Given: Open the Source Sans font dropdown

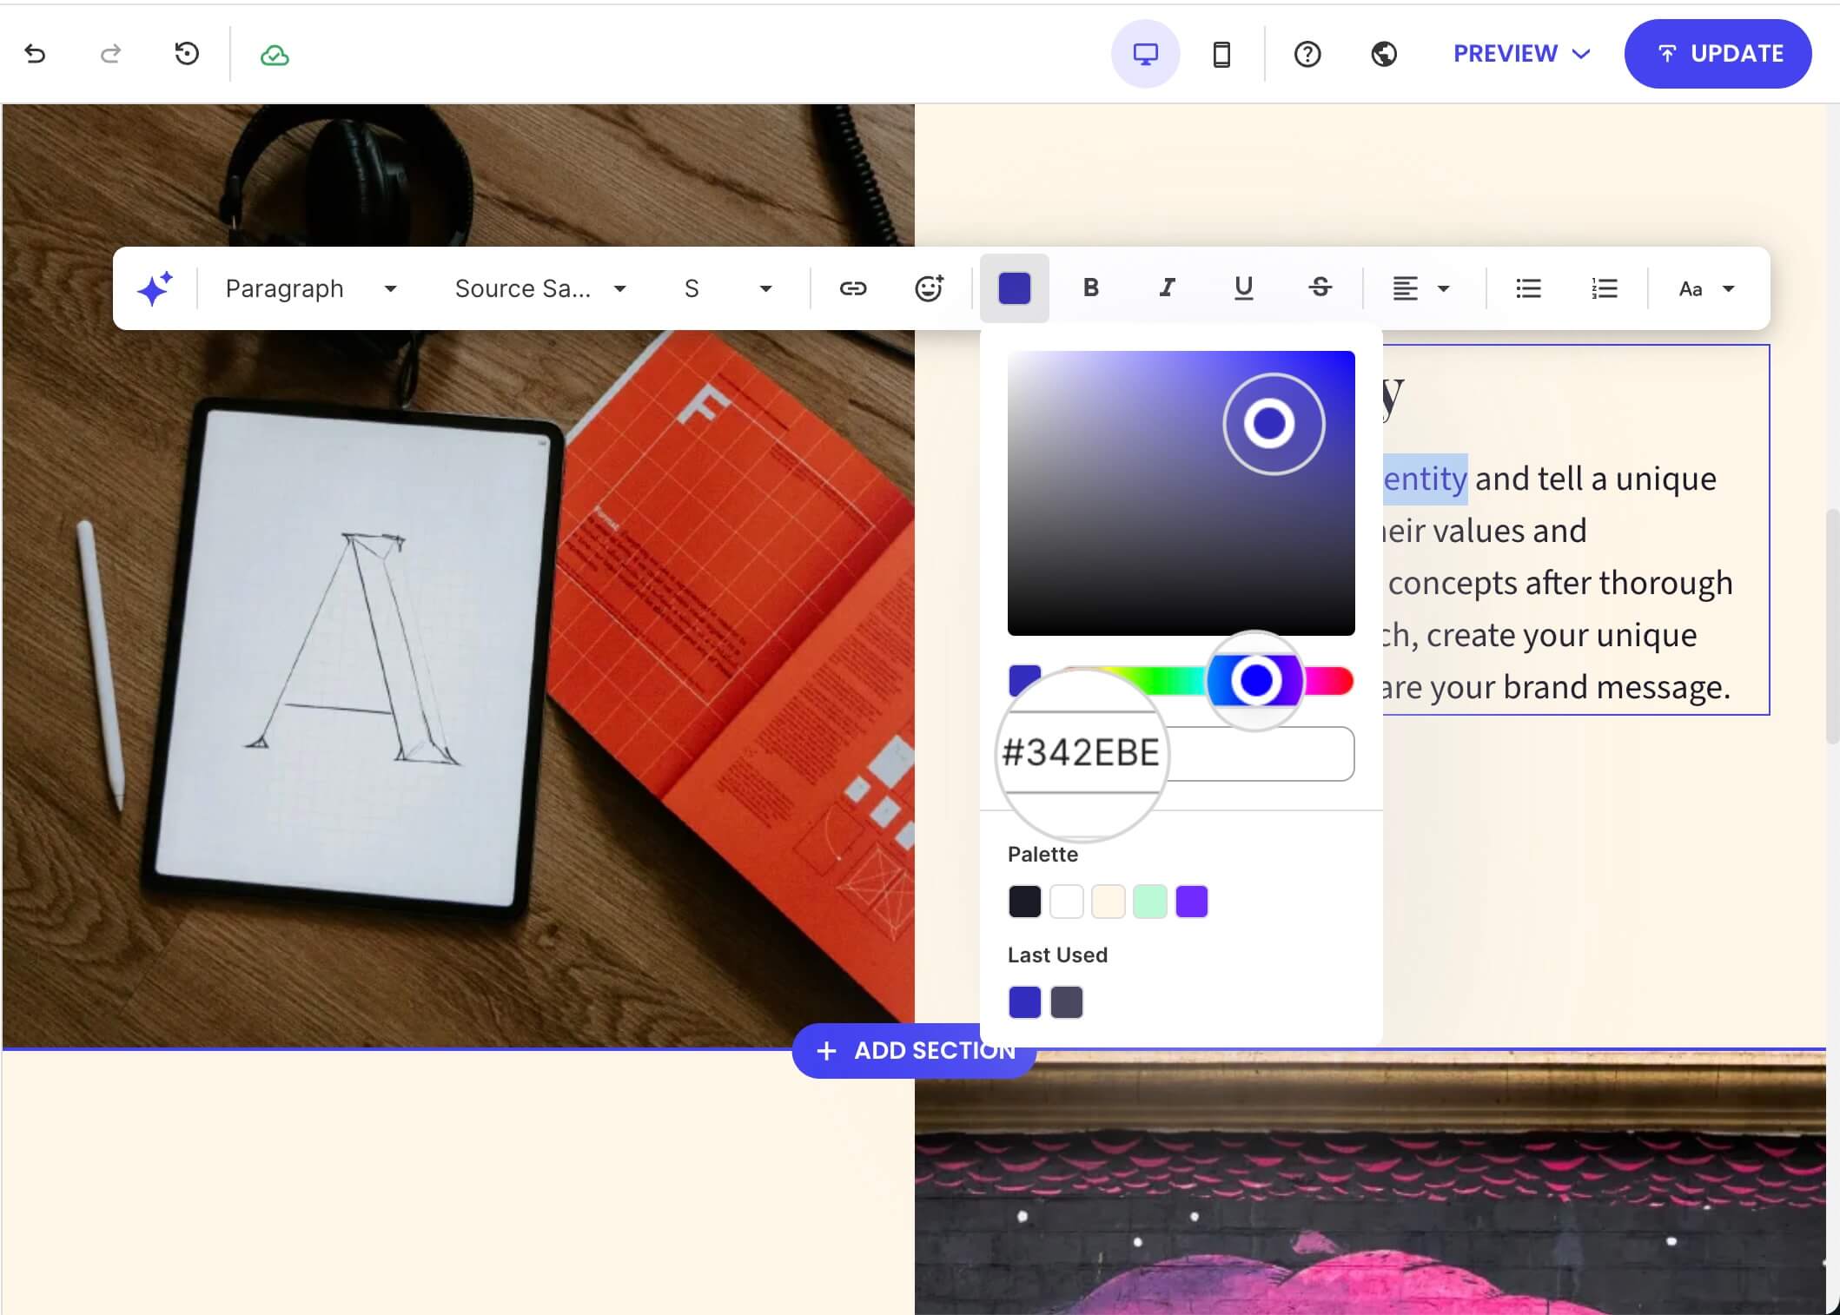Looking at the screenshot, I should pyautogui.click(x=539, y=288).
